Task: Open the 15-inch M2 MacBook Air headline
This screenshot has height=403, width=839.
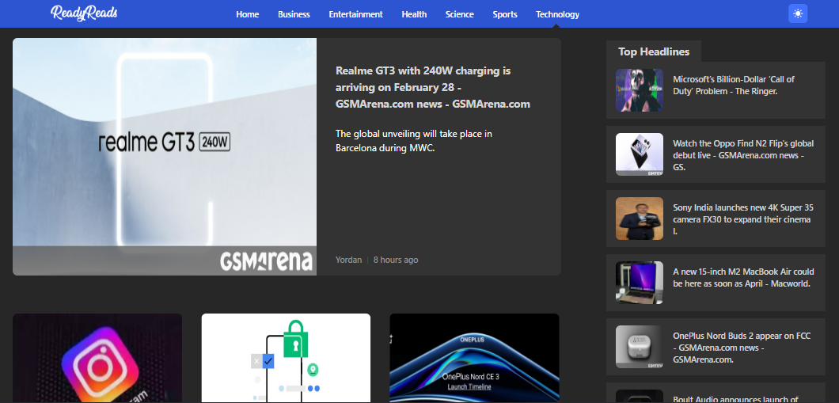Action: 743,278
